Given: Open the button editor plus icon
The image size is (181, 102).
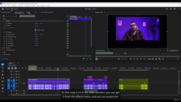Looking at the screenshot, I should 178,59.
